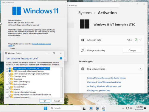Click the Change product key icon

point(83,50)
